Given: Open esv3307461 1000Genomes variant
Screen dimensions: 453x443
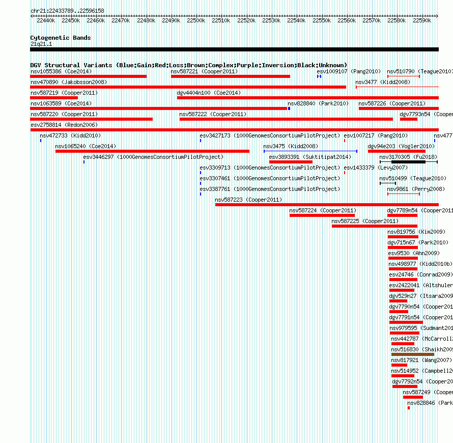Looking at the screenshot, I should click(x=201, y=183).
